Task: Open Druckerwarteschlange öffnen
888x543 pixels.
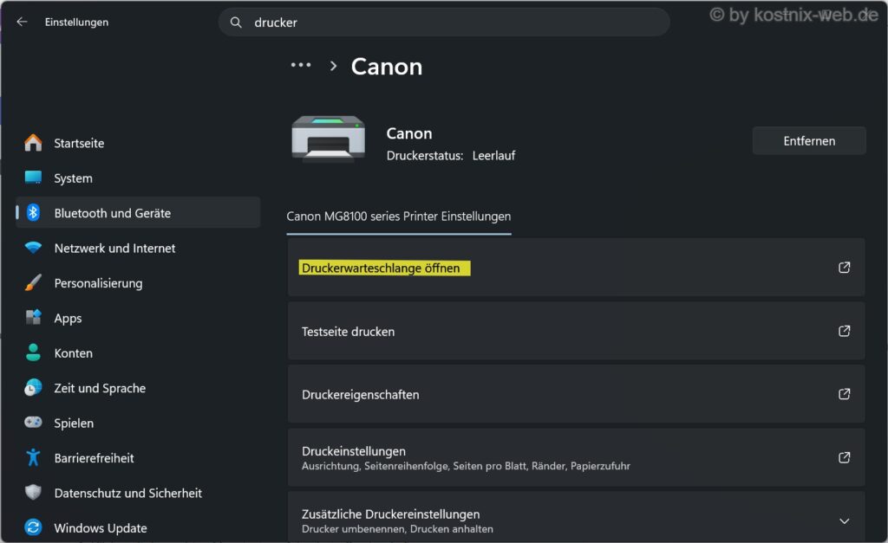Action: tap(576, 267)
